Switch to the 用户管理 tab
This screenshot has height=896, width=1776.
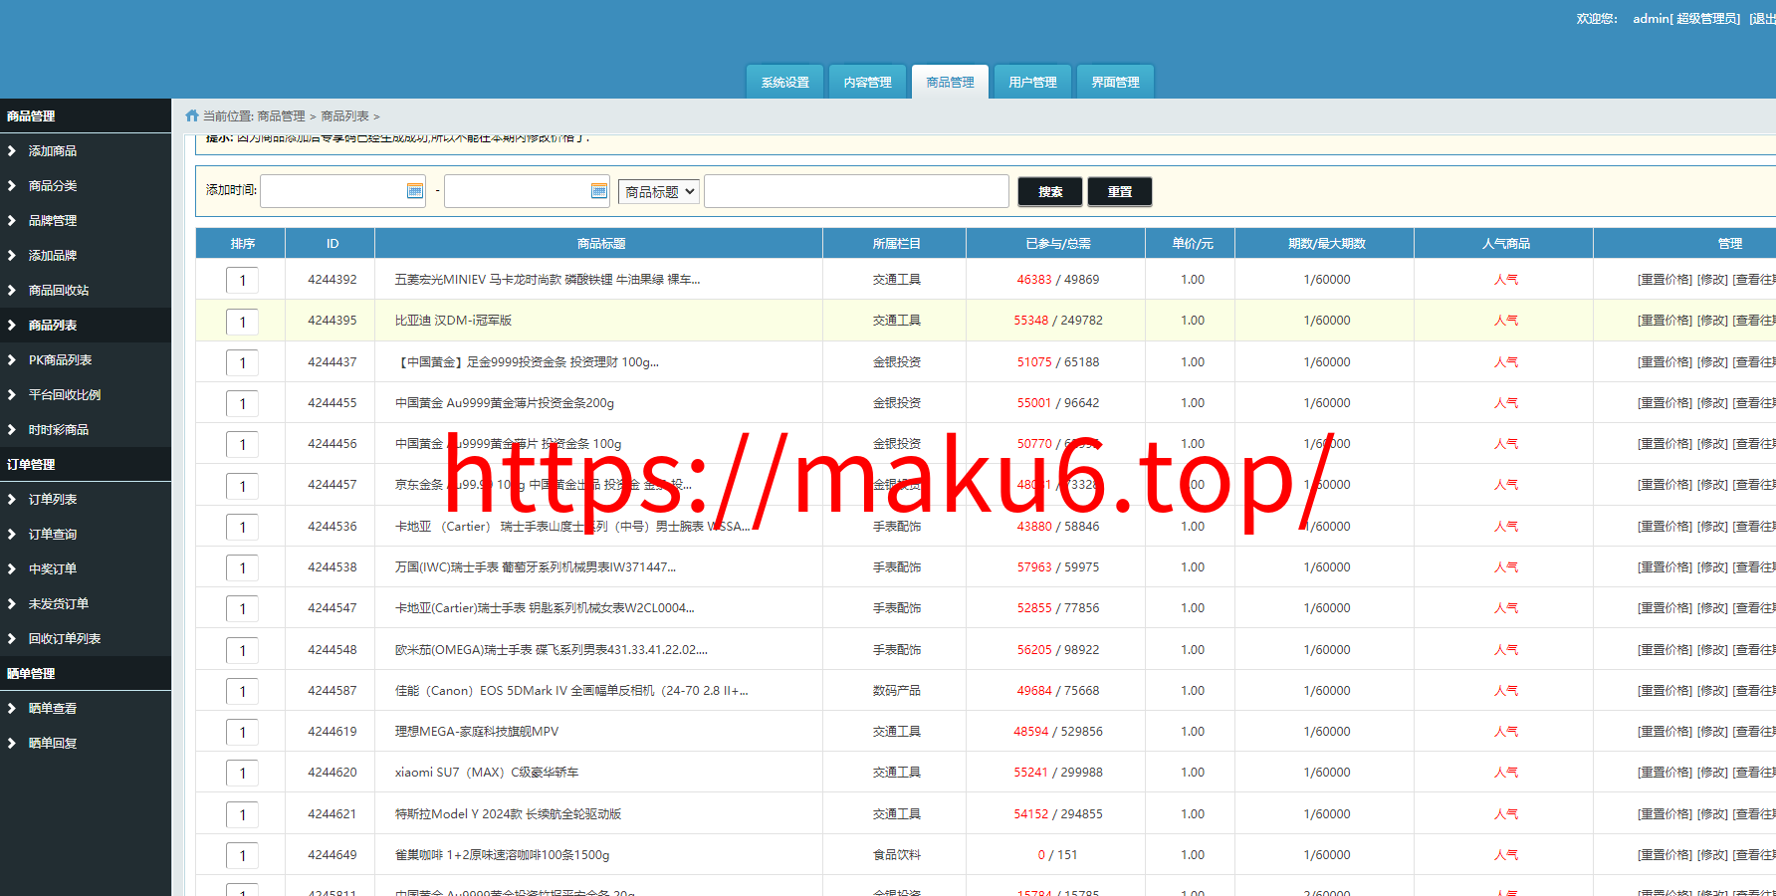(1033, 82)
